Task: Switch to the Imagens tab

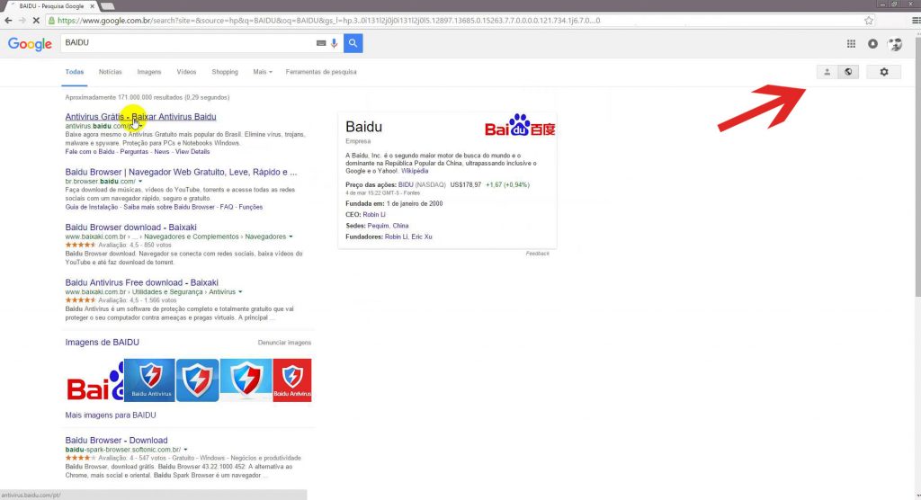Action: pos(149,72)
